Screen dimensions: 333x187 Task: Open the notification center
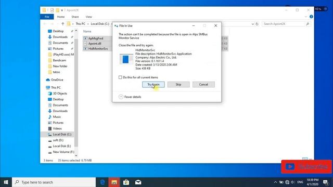[x=326, y=182]
